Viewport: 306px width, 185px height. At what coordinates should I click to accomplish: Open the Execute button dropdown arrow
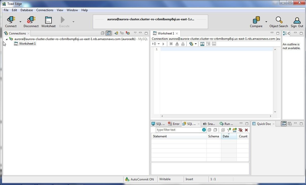coord(73,22)
